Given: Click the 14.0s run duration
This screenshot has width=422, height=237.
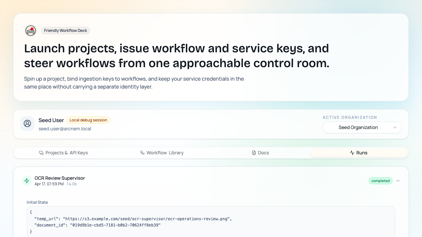Looking at the screenshot, I should [72, 184].
